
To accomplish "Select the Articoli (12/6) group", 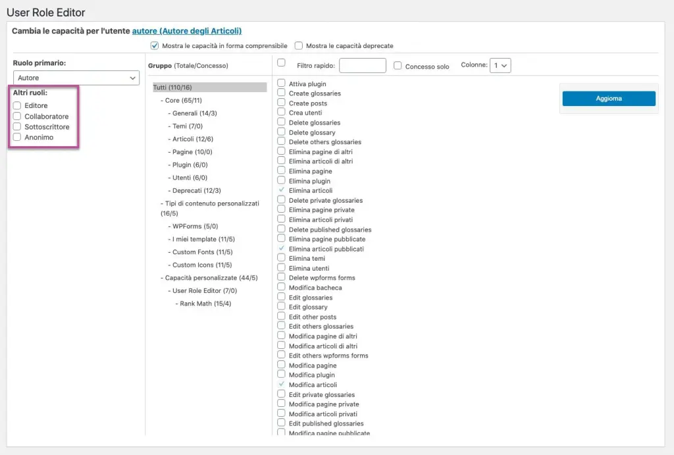I will [x=193, y=139].
